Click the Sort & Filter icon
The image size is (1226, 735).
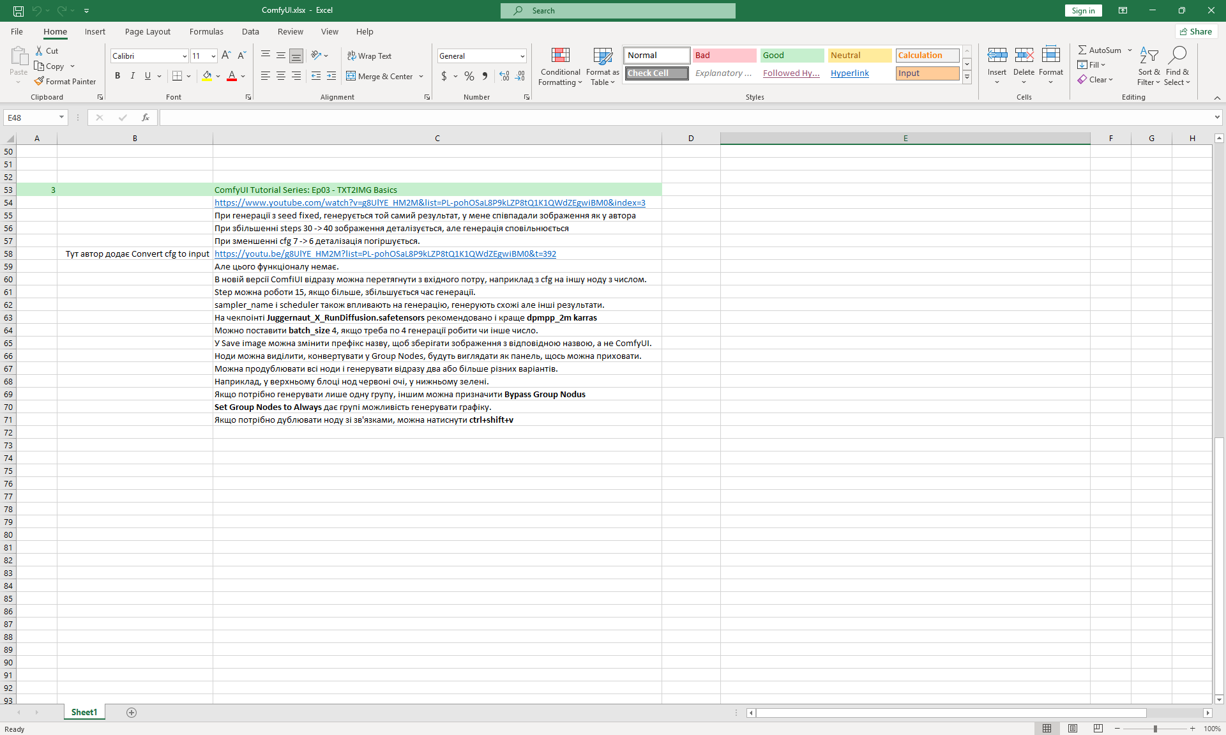click(1148, 56)
